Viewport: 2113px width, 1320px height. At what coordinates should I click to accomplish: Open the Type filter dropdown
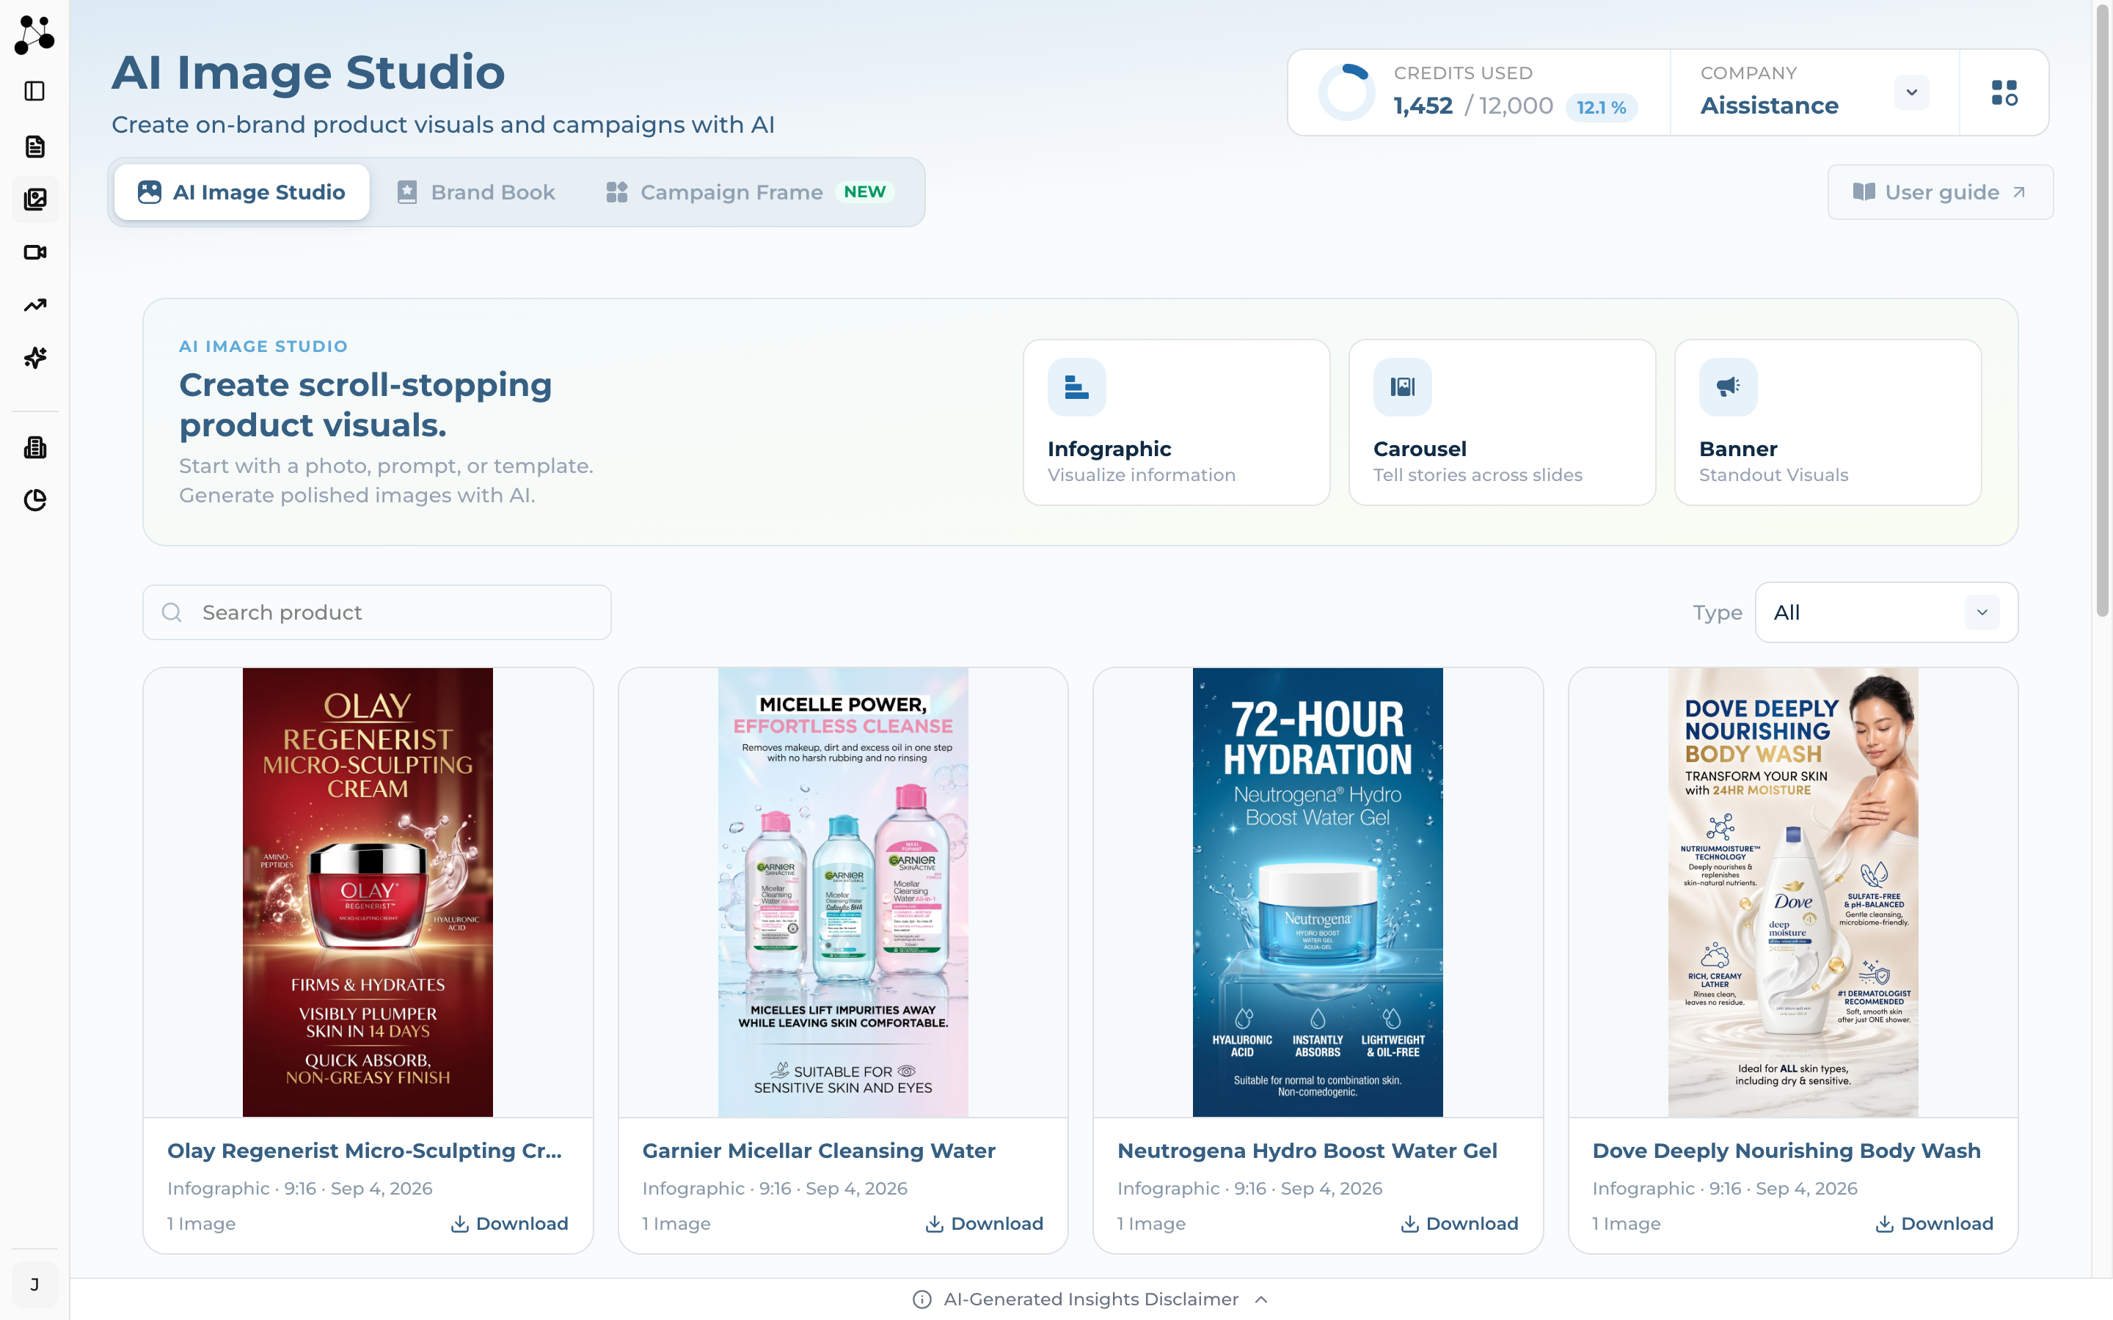tap(1886, 613)
